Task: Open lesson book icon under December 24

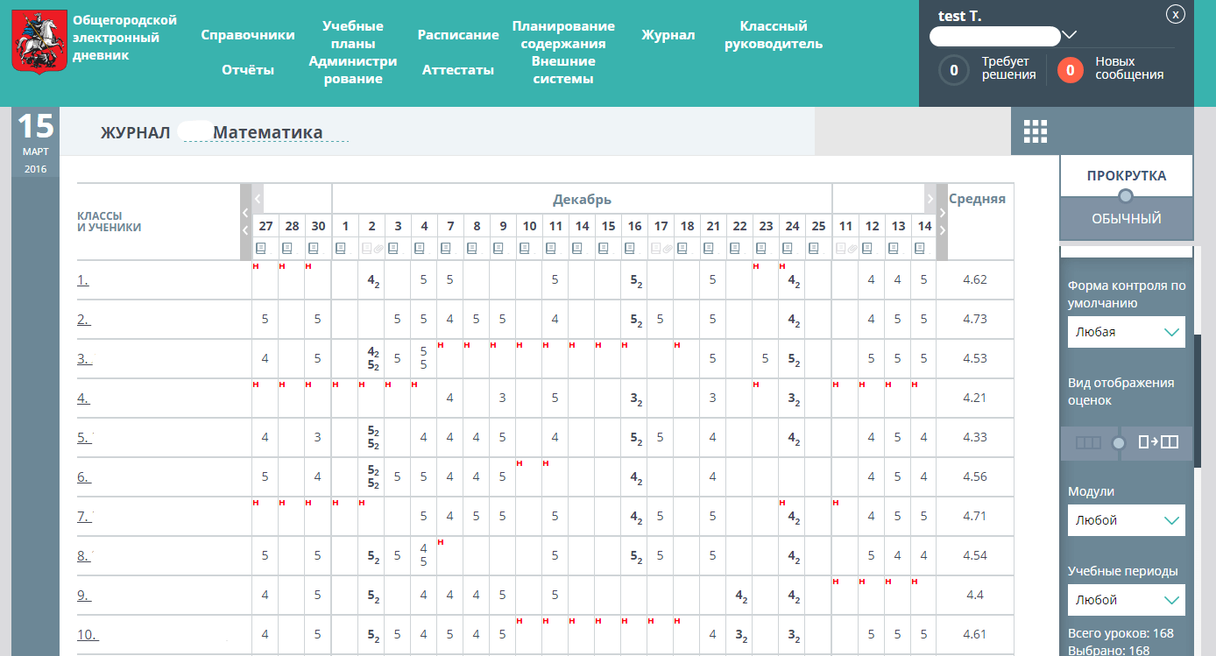Action: click(x=788, y=249)
